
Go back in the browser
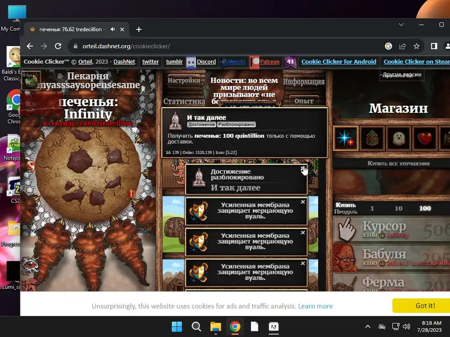coord(30,46)
